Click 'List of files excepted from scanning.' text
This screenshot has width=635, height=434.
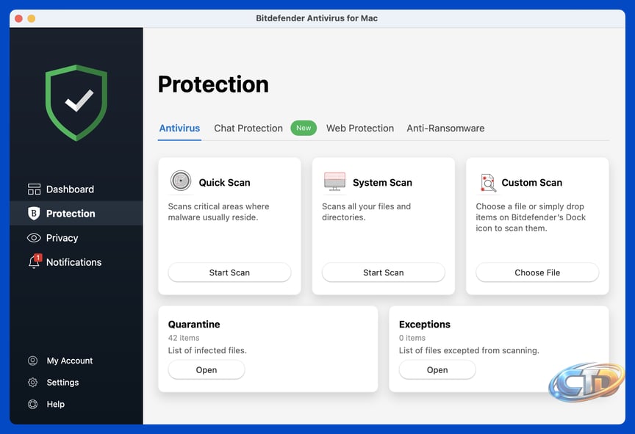pos(469,350)
